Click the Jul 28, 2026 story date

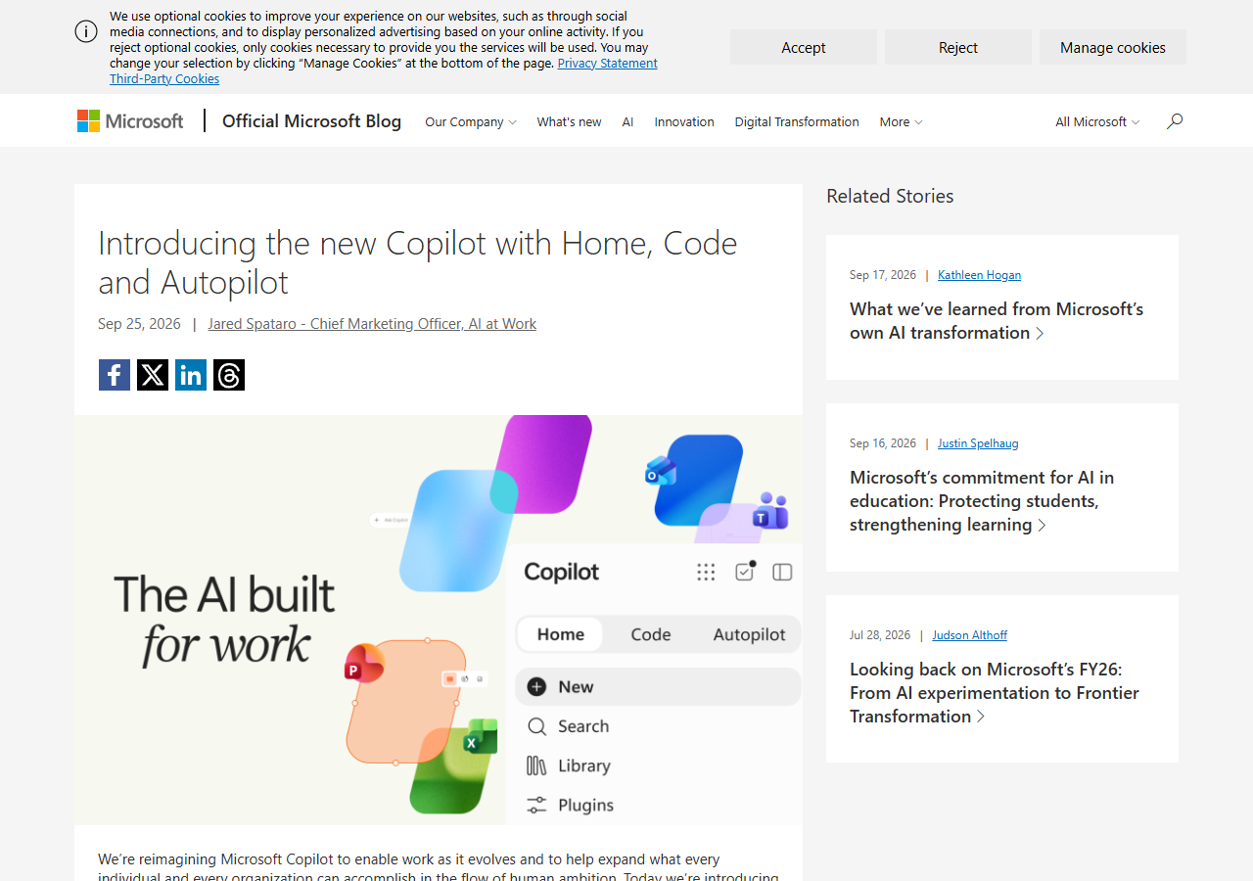tap(880, 635)
